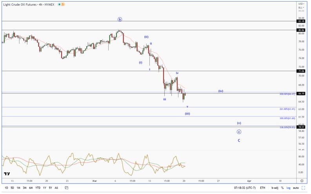311x194 pixels.
Task: Toggle log scale mode
Action: [288, 188]
